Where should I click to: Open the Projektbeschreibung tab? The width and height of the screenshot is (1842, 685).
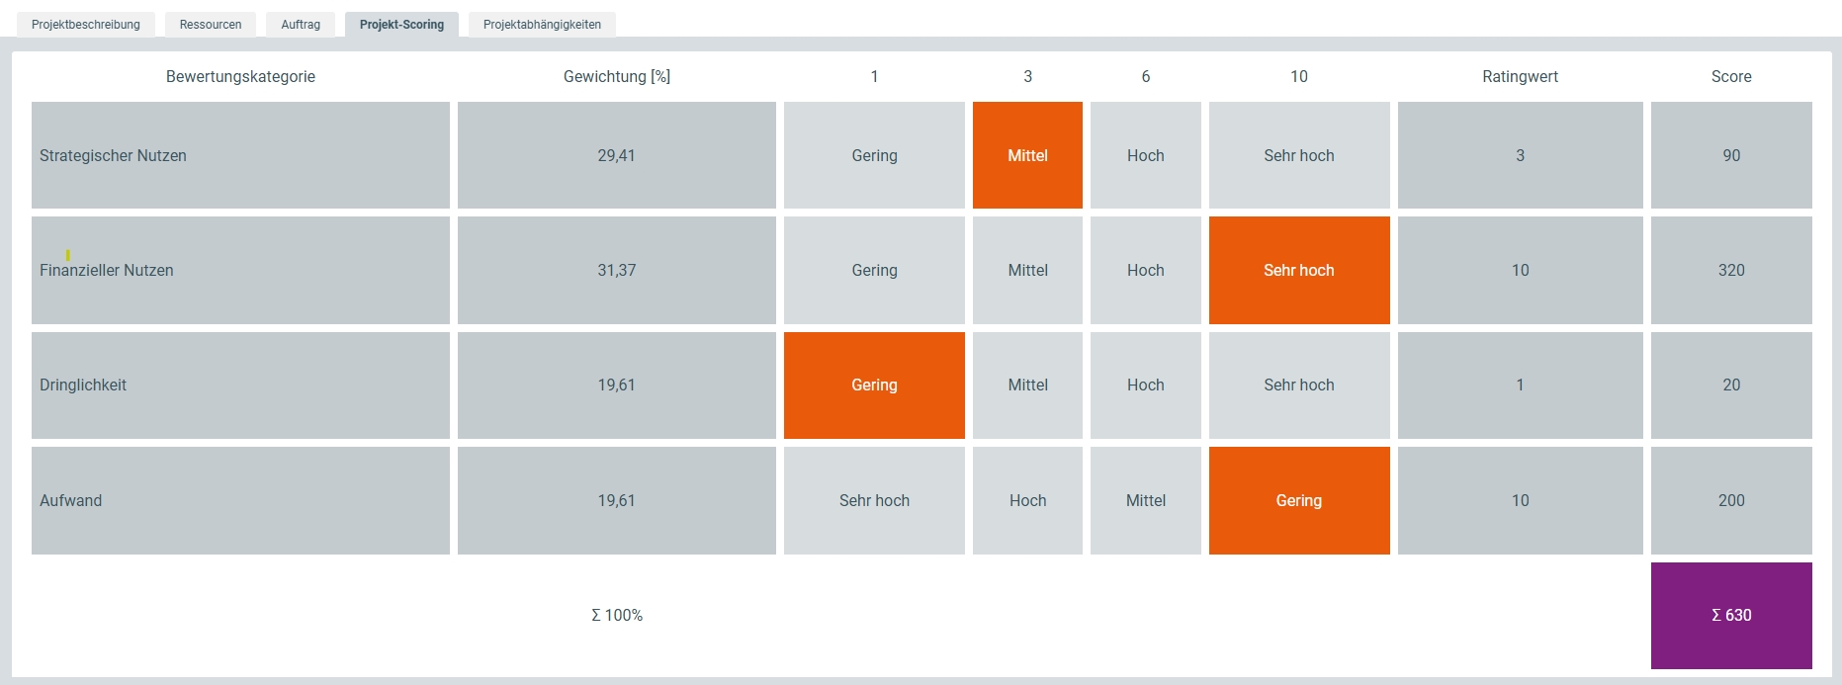86,25
